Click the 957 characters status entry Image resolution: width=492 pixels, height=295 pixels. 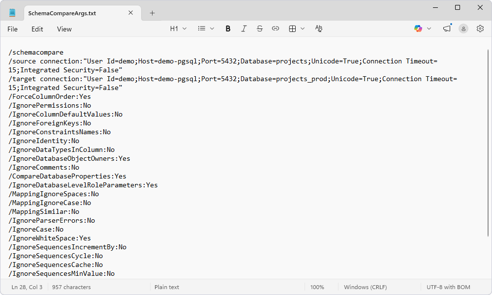71,287
